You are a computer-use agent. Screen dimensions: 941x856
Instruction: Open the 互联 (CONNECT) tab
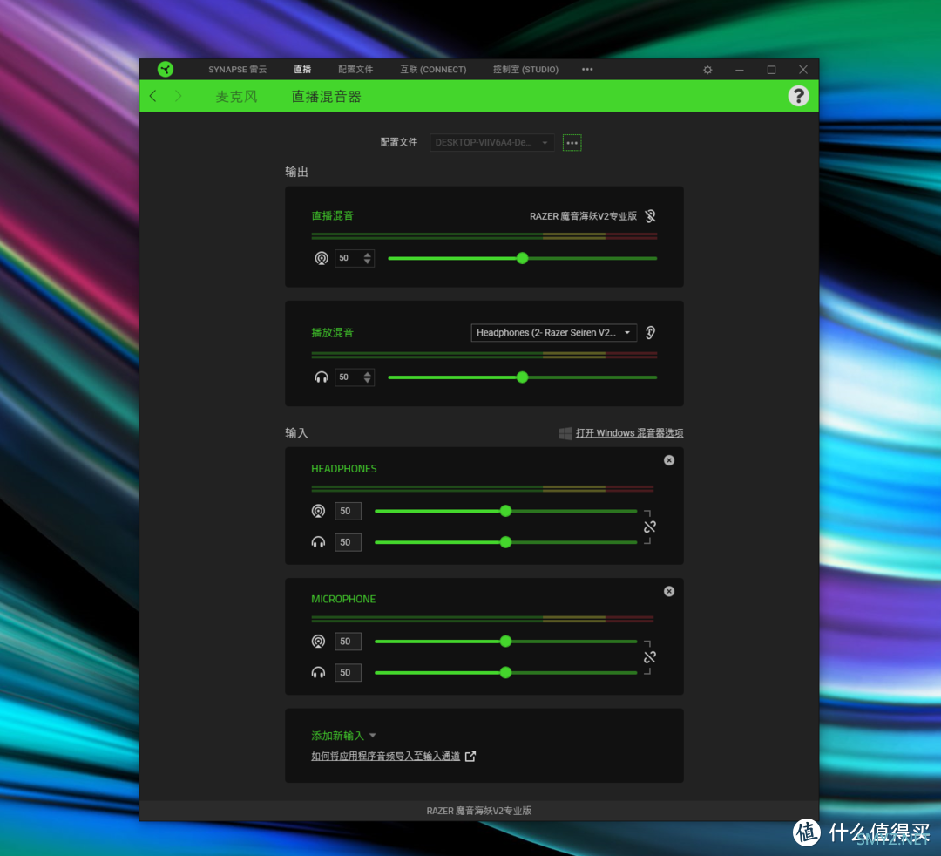[433, 70]
